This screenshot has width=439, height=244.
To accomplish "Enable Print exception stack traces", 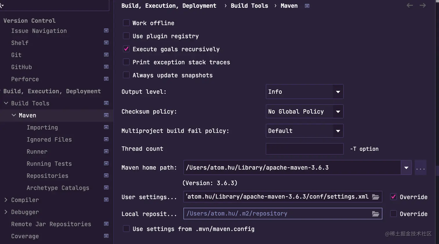I will coord(126,62).
